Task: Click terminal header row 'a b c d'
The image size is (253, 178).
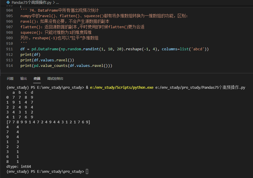Action: coord(23,92)
